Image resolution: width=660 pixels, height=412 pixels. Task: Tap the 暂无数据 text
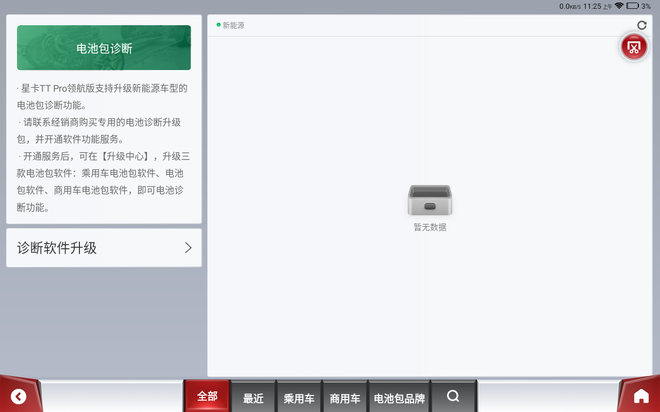click(x=430, y=227)
